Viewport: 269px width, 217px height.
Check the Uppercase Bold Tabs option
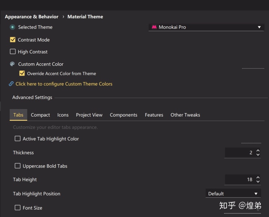(18, 166)
